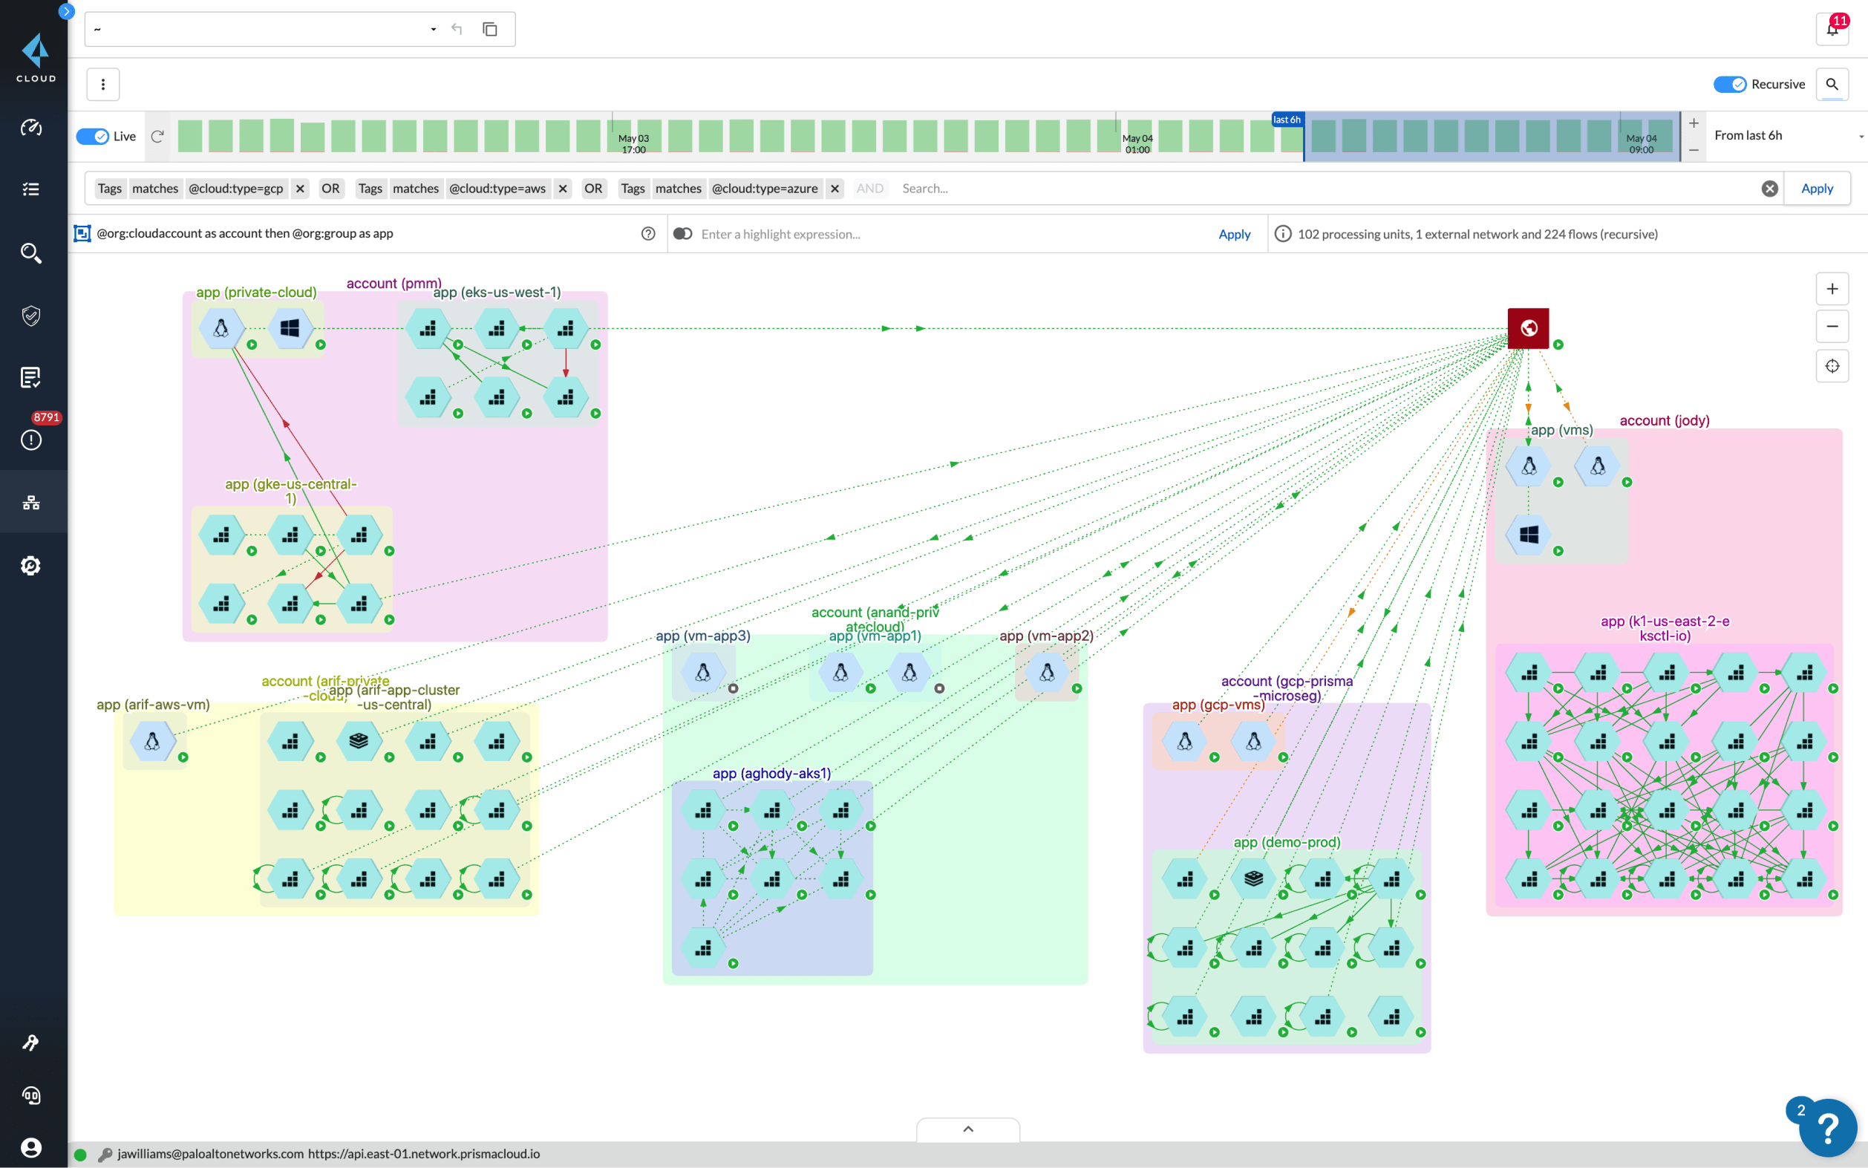The width and height of the screenshot is (1868, 1168).
Task: Open the alerts icon showing 8791 count
Action: 31,440
